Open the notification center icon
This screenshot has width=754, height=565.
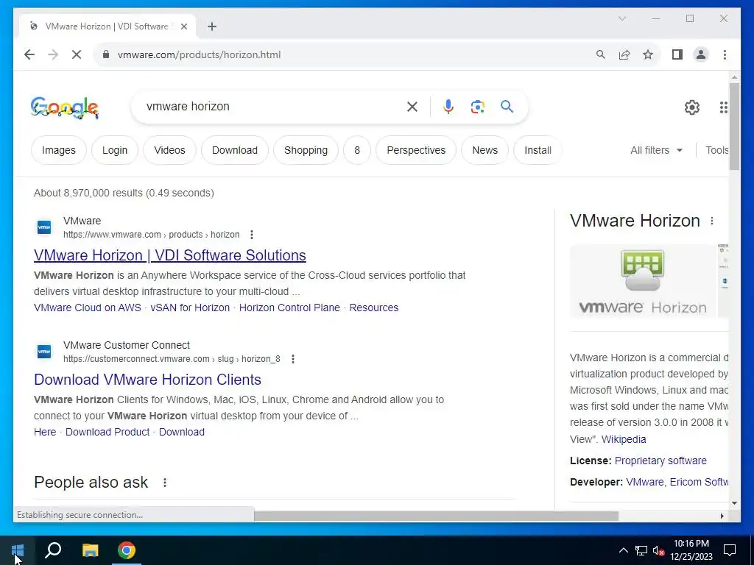730,550
